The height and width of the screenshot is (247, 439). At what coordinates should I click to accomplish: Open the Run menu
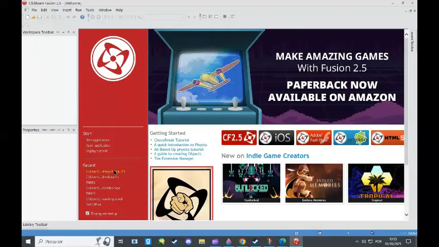(x=78, y=10)
